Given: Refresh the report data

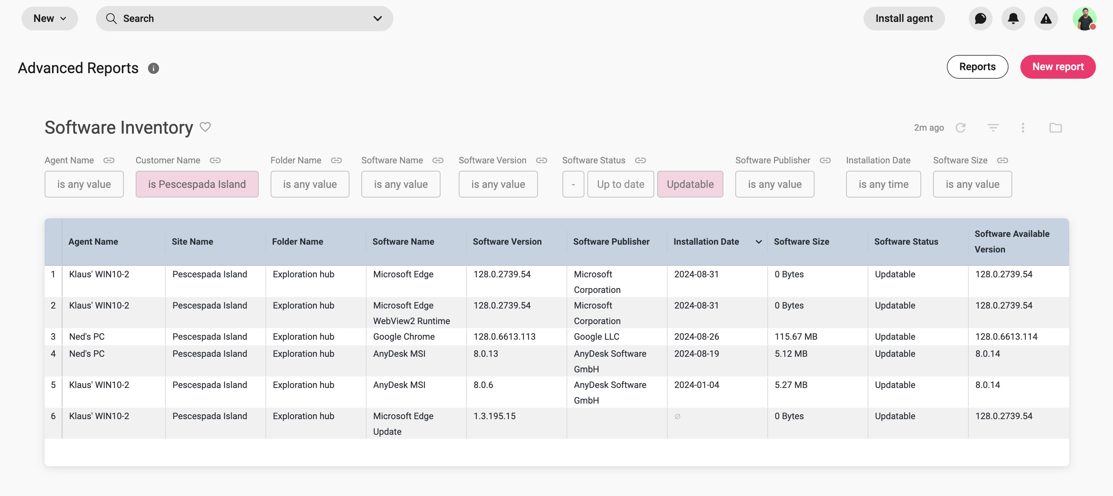Looking at the screenshot, I should 961,128.
